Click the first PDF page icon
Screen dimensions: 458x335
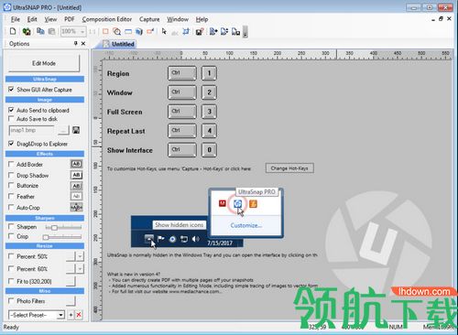pos(213,31)
